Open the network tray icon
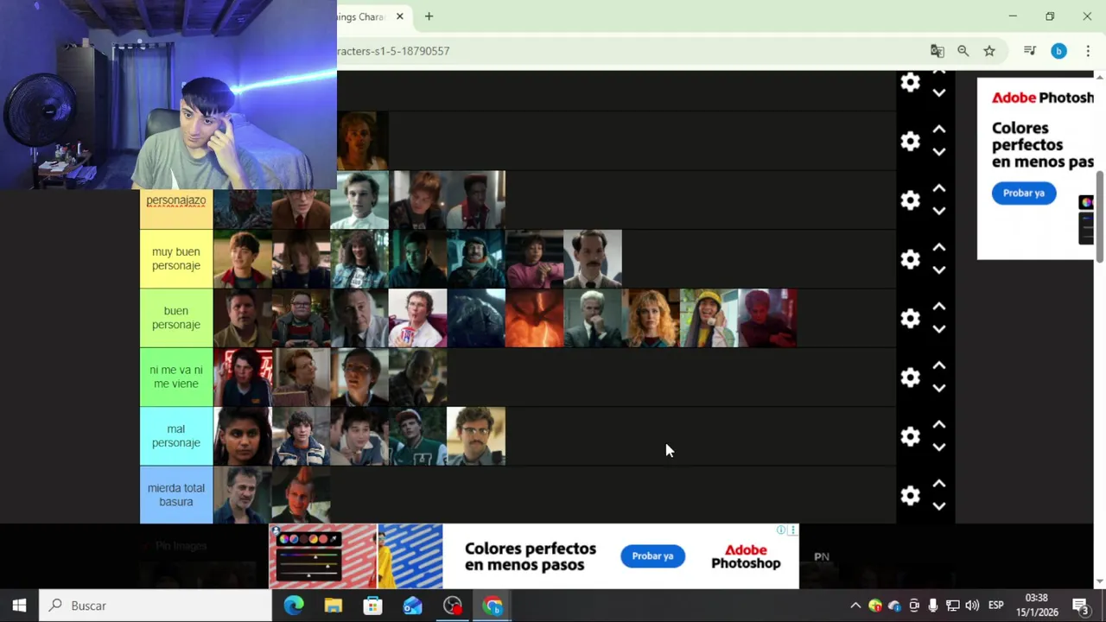1106x622 pixels. [x=952, y=606]
